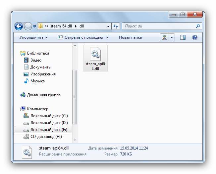Click the CD drive icon for H:
This screenshot has height=174, width=216.
tap(26, 136)
